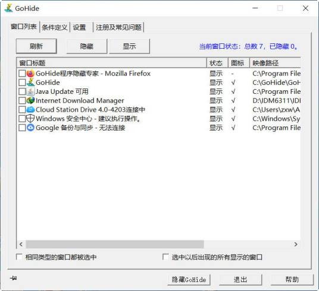The height and width of the screenshot is (291, 319).
Task: Click the GoHide row icon in the list
Action: [x=30, y=83]
